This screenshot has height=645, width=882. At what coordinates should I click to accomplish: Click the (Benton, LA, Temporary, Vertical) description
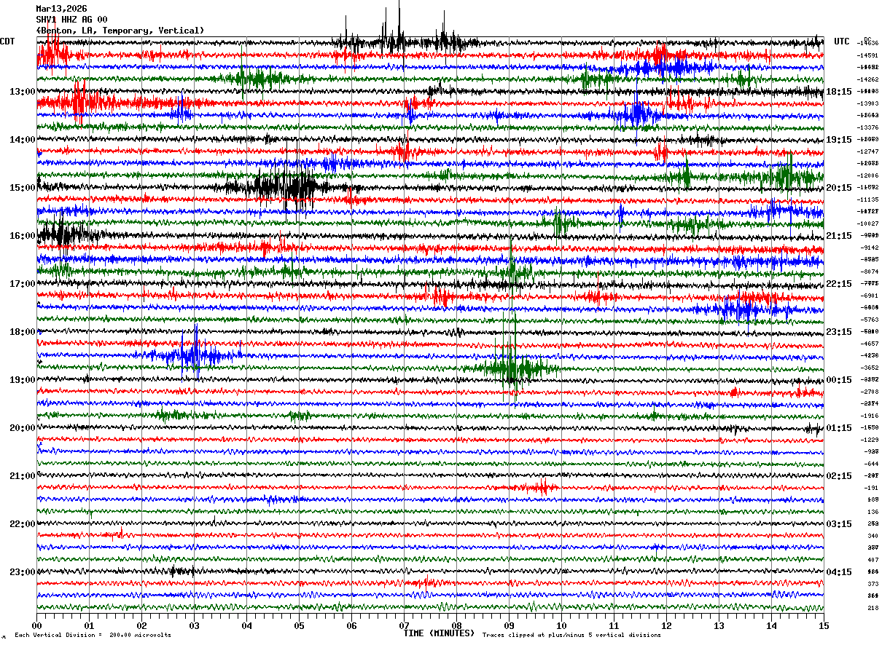[120, 31]
